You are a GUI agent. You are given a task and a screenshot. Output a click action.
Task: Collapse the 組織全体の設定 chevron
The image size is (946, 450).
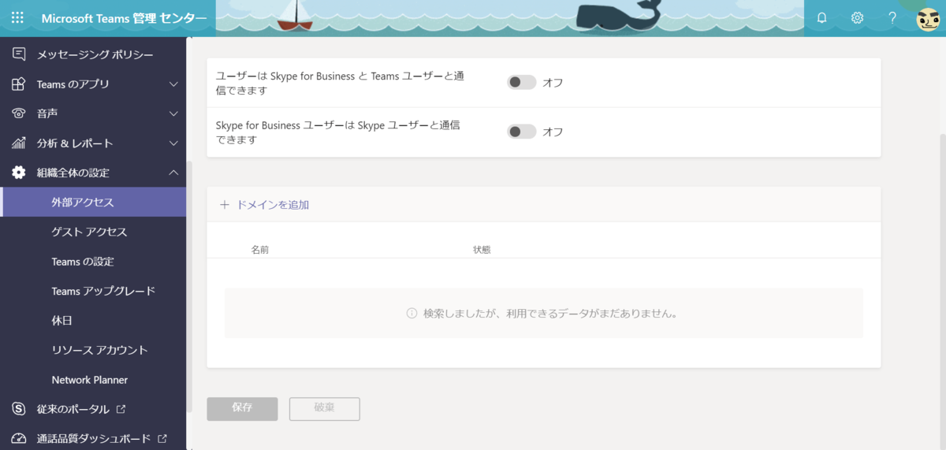click(x=174, y=173)
